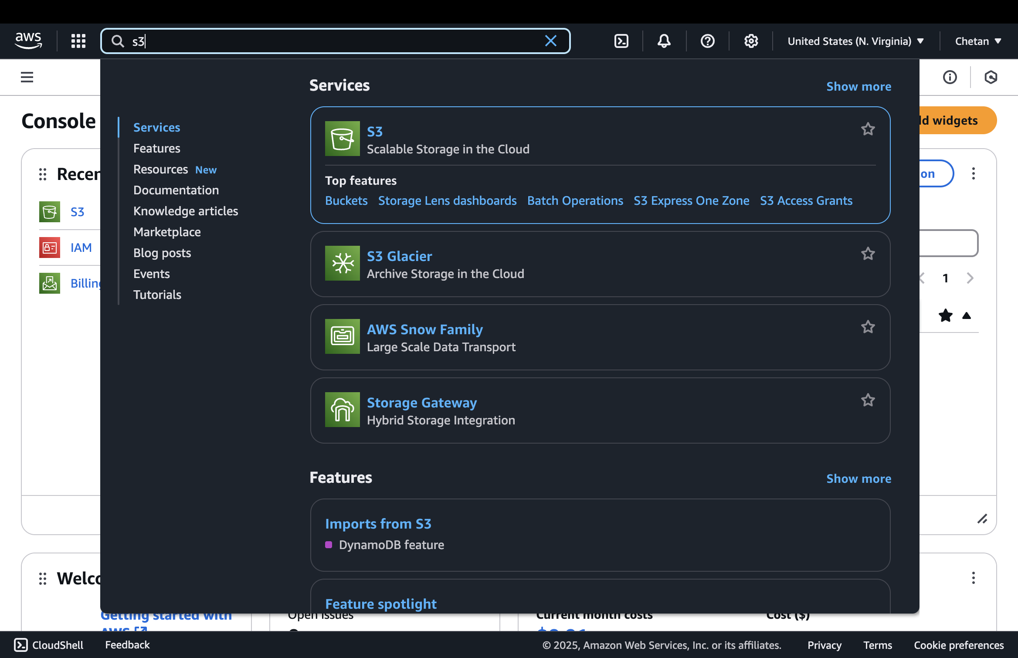Screen dimensions: 1018x658
Task: Click the settings gear icon
Action: [x=752, y=41]
